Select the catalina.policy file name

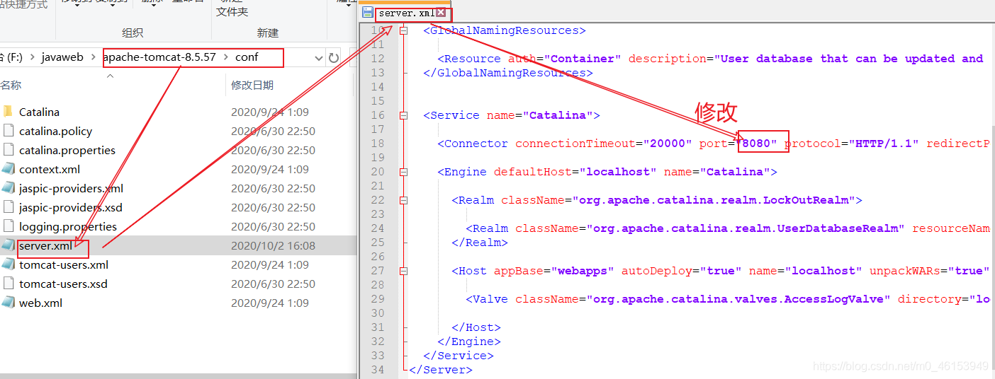pos(55,131)
